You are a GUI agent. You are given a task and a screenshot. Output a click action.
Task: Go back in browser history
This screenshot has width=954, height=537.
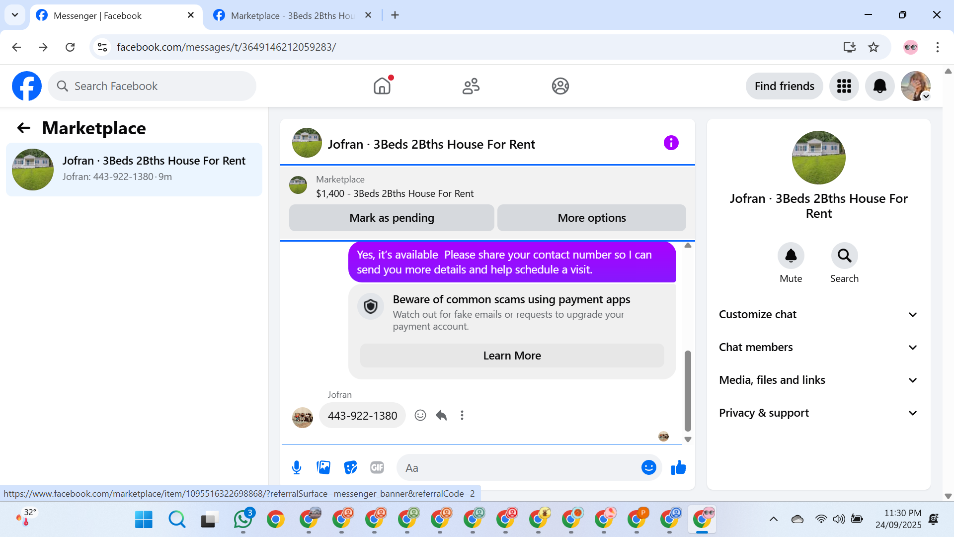(x=16, y=47)
